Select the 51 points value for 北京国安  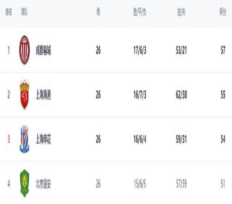point(223,184)
